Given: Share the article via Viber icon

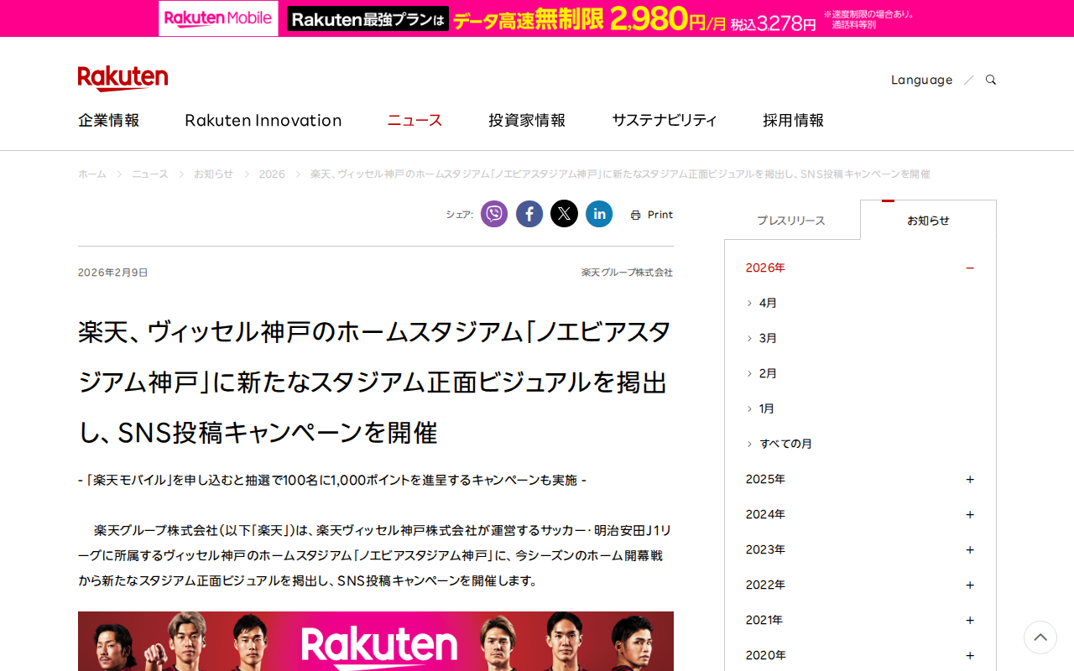Looking at the screenshot, I should click(494, 214).
